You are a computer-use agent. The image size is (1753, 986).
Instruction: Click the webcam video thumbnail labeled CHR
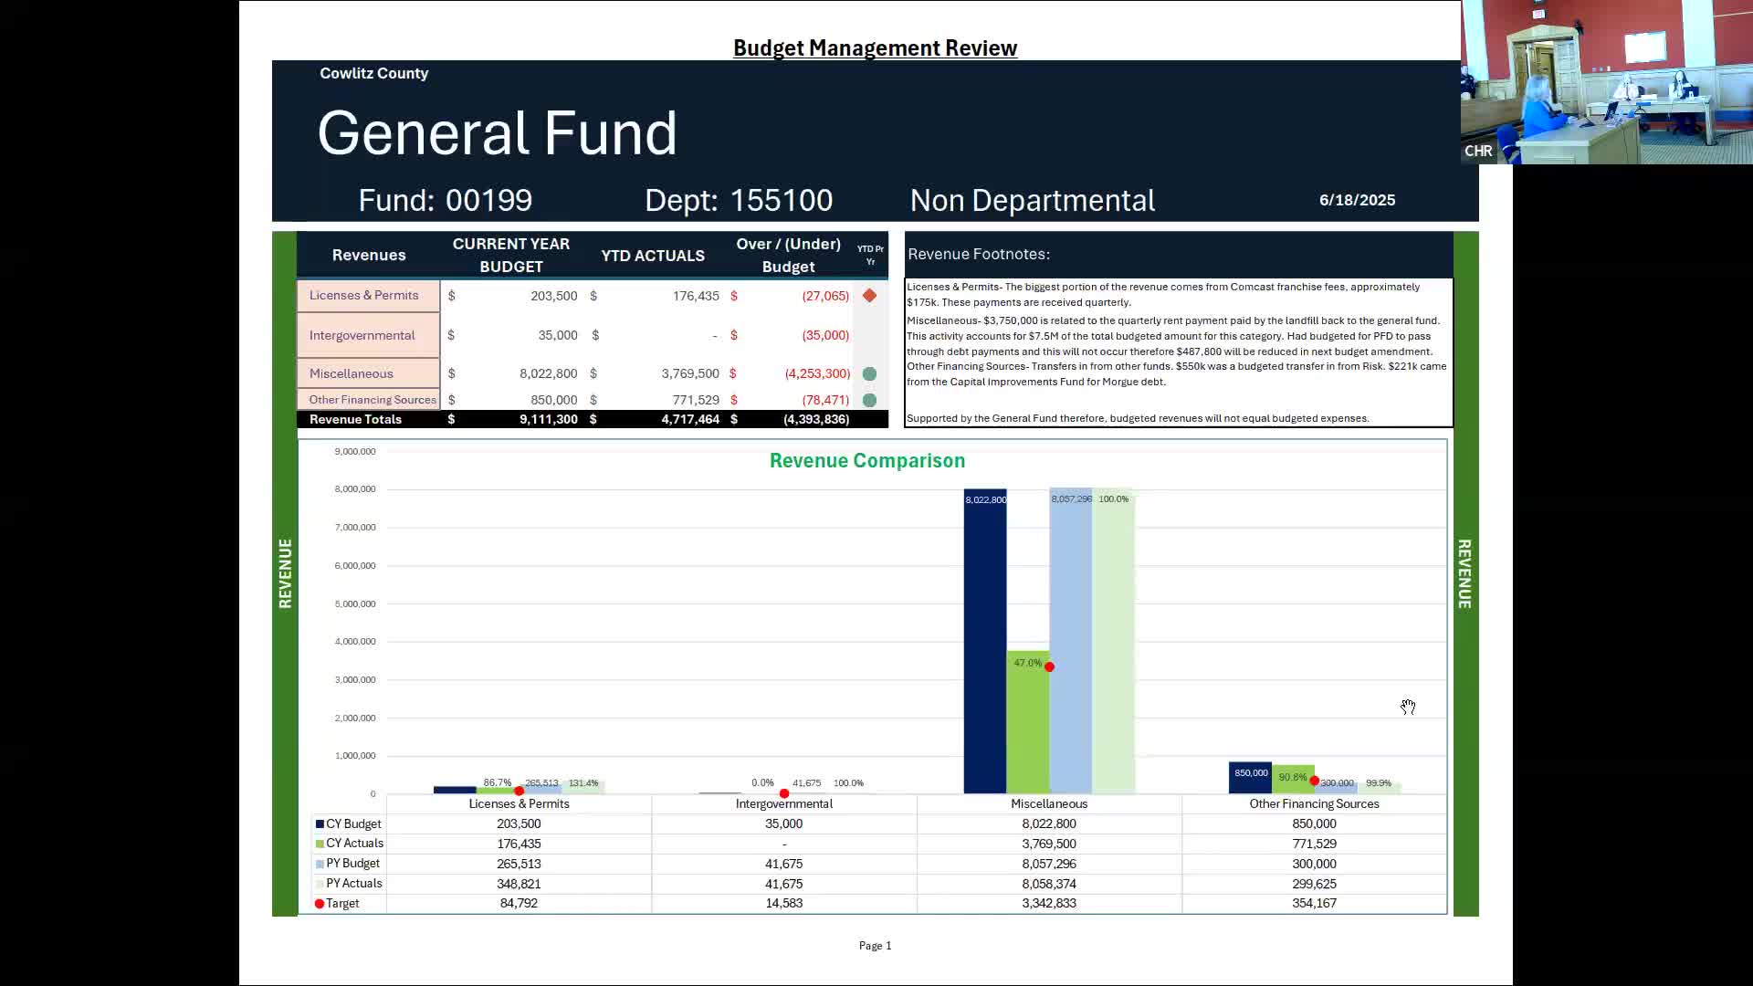[x=1606, y=82]
